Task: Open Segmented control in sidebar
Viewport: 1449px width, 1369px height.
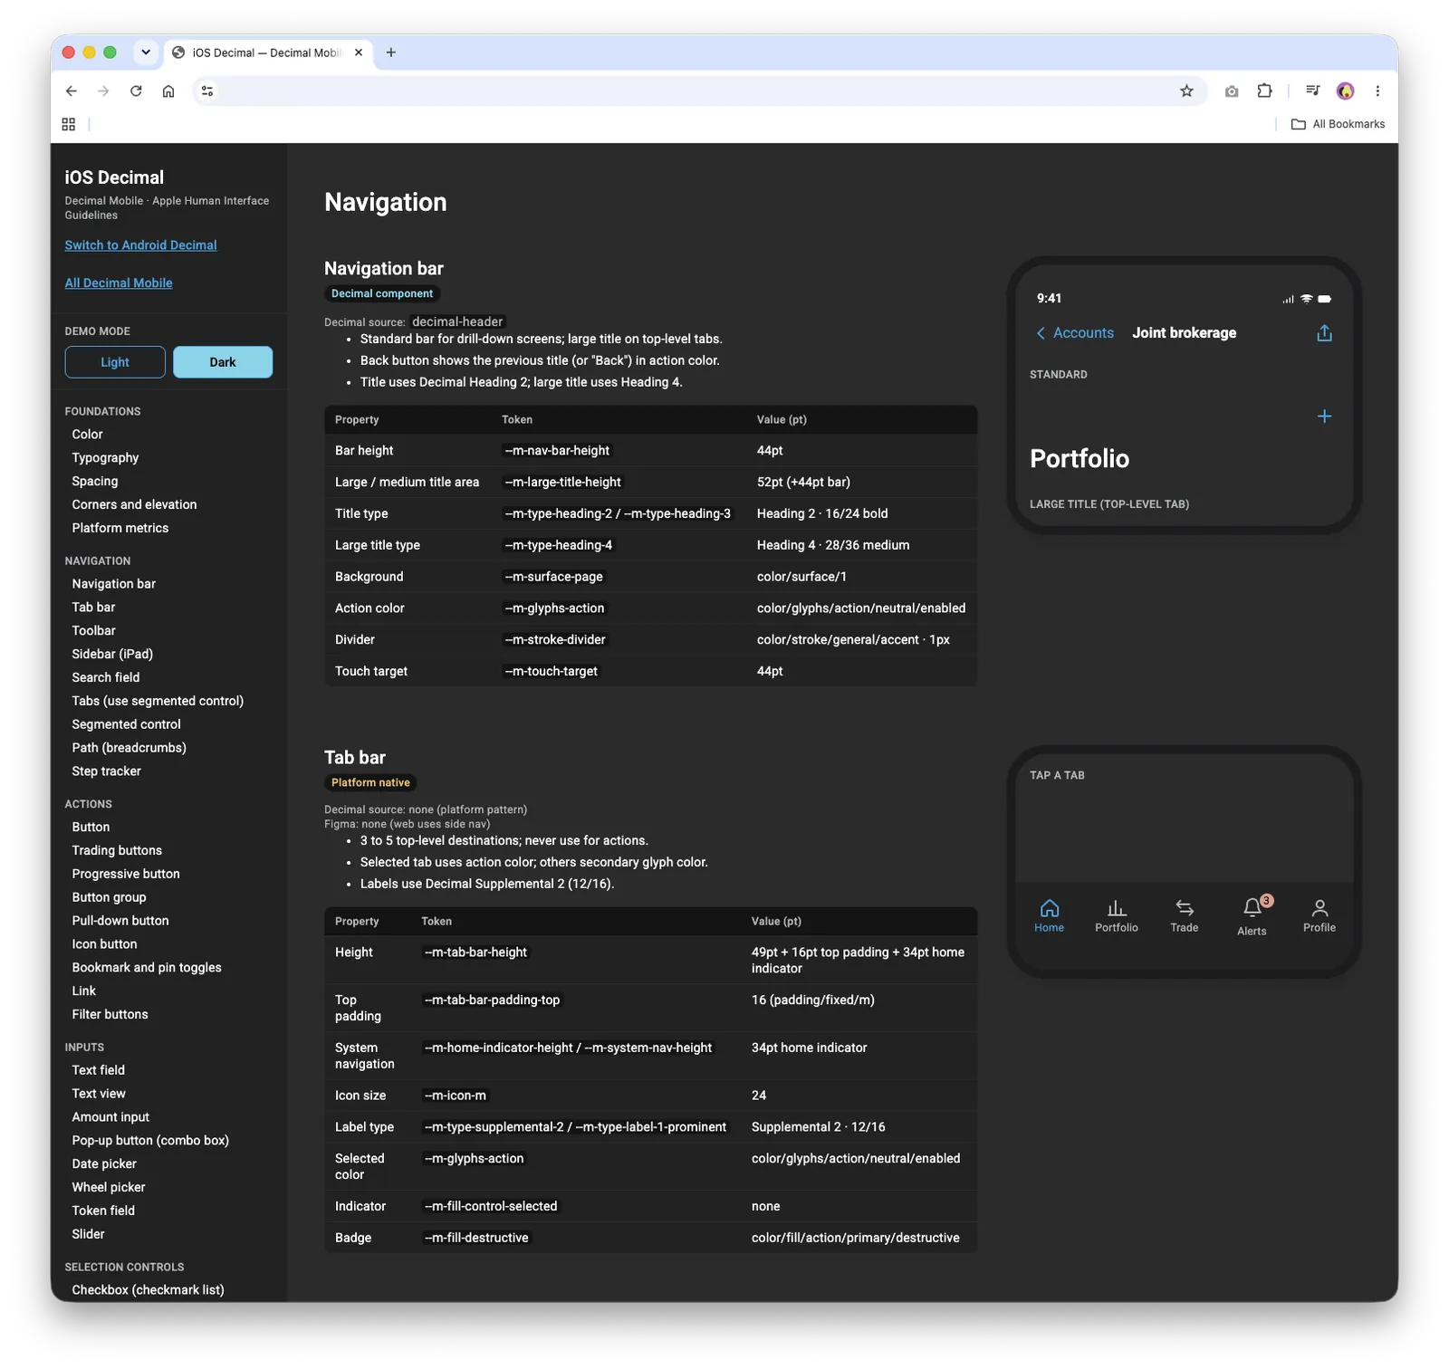Action: [x=126, y=725]
